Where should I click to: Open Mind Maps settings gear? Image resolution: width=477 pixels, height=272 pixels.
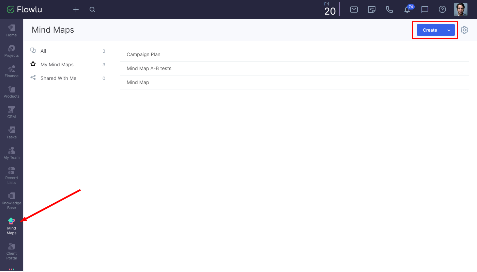coord(464,30)
